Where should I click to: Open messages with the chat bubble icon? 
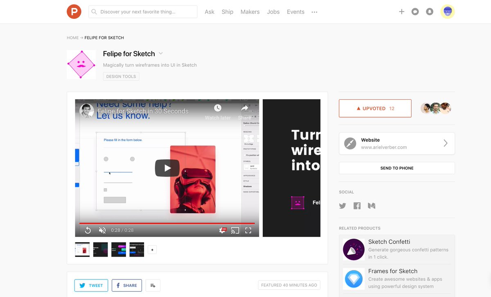coord(415,11)
